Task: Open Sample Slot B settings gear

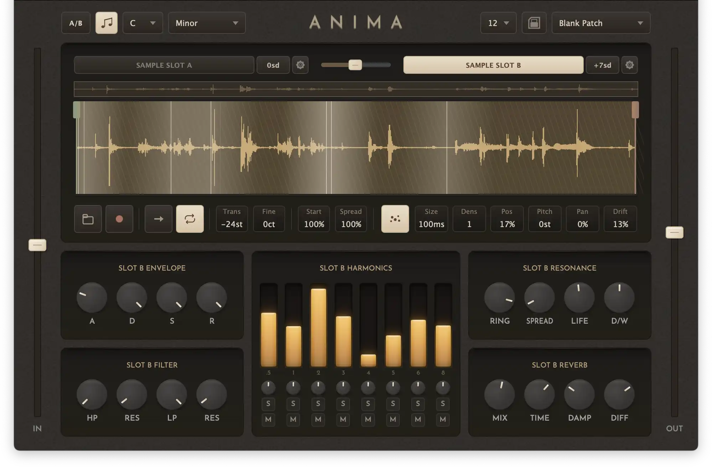Action: coord(630,65)
